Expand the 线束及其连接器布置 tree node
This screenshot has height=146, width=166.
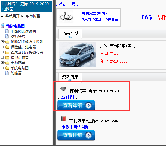point(2,52)
